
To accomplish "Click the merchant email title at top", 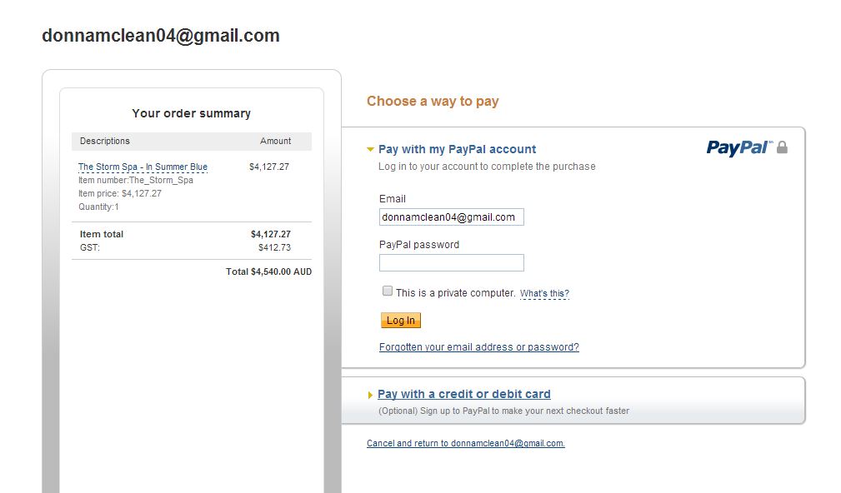I will coord(161,36).
